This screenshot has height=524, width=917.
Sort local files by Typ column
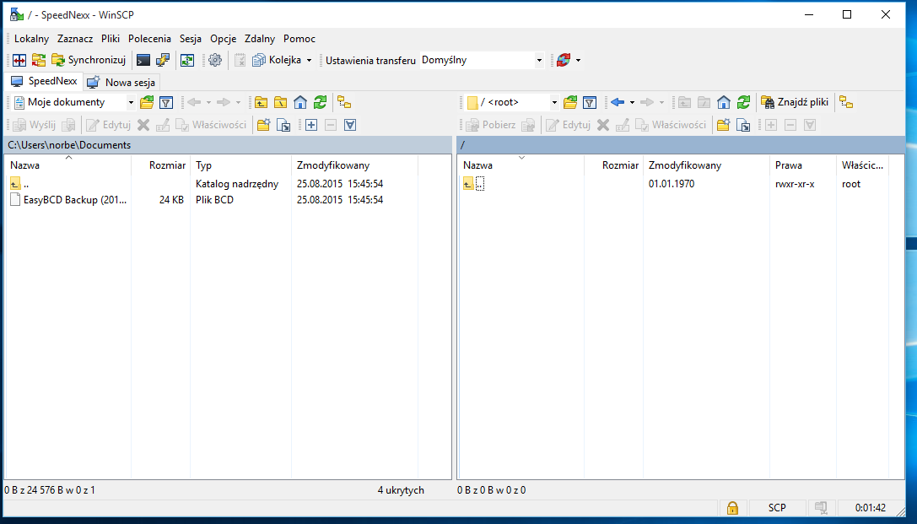pos(240,165)
